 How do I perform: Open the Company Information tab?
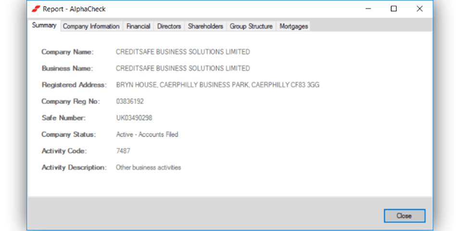[x=91, y=26]
